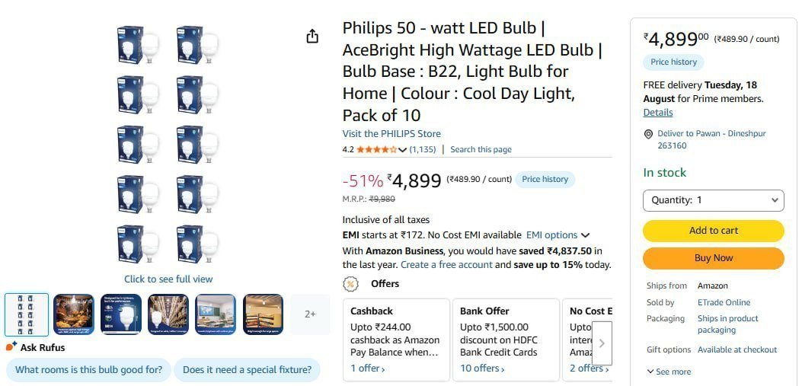802x386 pixels.
Task: Open the star rating popover chevron
Action: coord(402,150)
